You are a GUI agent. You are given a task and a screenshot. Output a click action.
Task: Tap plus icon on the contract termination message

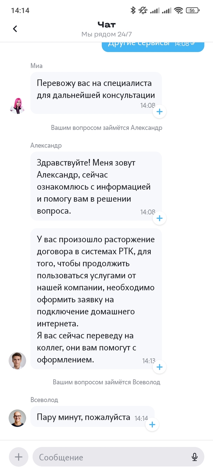tap(159, 367)
